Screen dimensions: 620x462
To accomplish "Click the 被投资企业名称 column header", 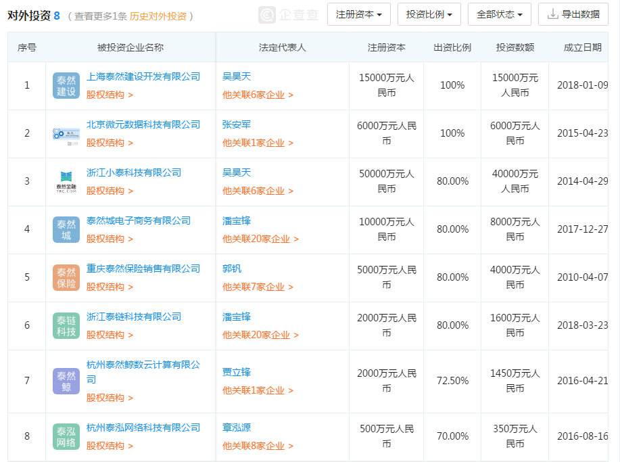I will point(130,47).
